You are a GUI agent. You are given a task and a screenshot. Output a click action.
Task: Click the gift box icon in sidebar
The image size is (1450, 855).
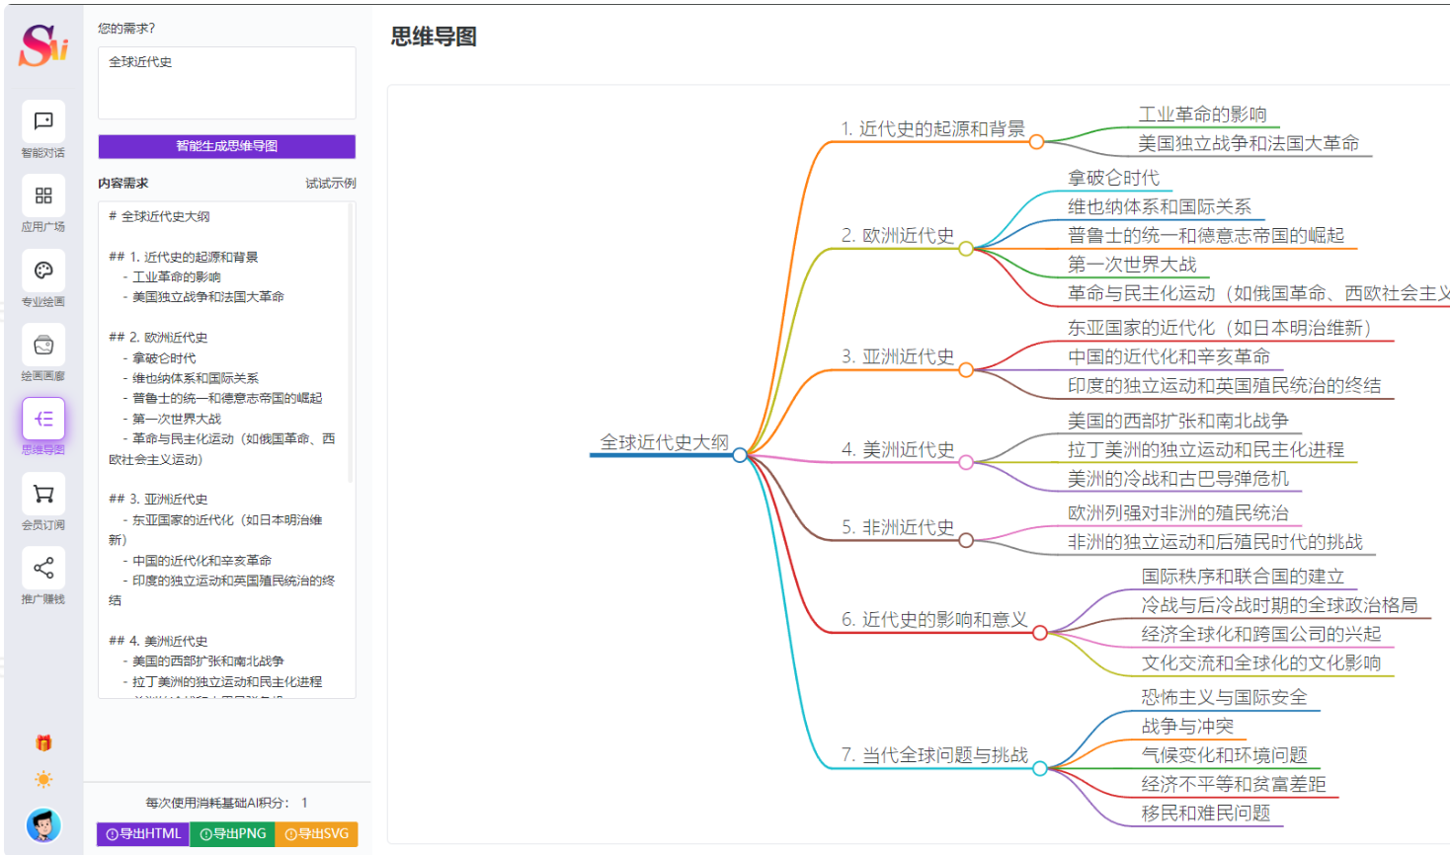click(43, 742)
